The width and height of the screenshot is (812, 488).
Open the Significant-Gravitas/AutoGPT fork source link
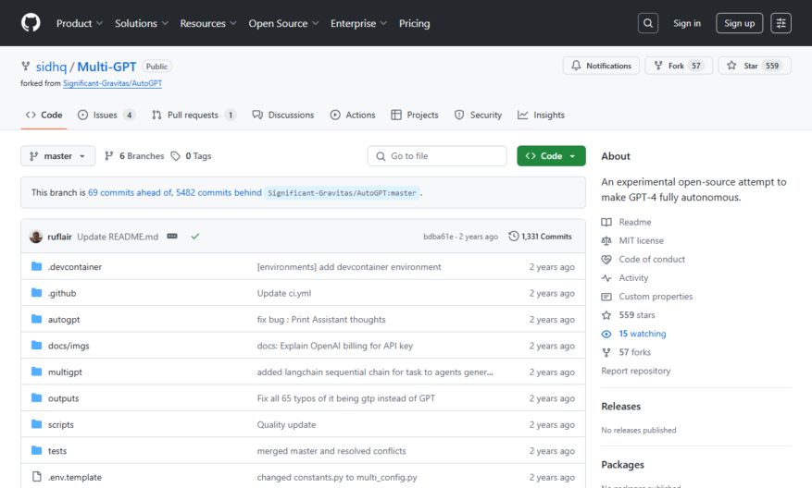112,83
